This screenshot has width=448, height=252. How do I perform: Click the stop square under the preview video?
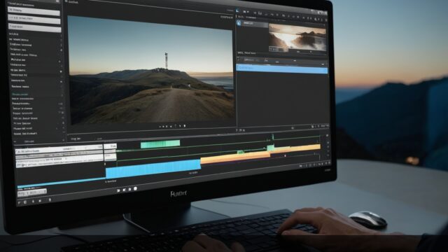(x=185, y=126)
